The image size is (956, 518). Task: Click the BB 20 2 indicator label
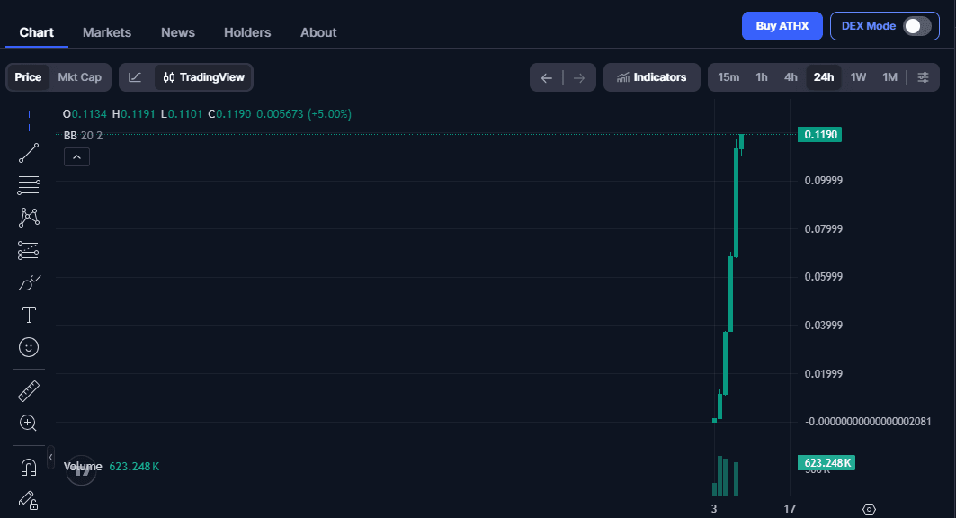[x=83, y=135]
